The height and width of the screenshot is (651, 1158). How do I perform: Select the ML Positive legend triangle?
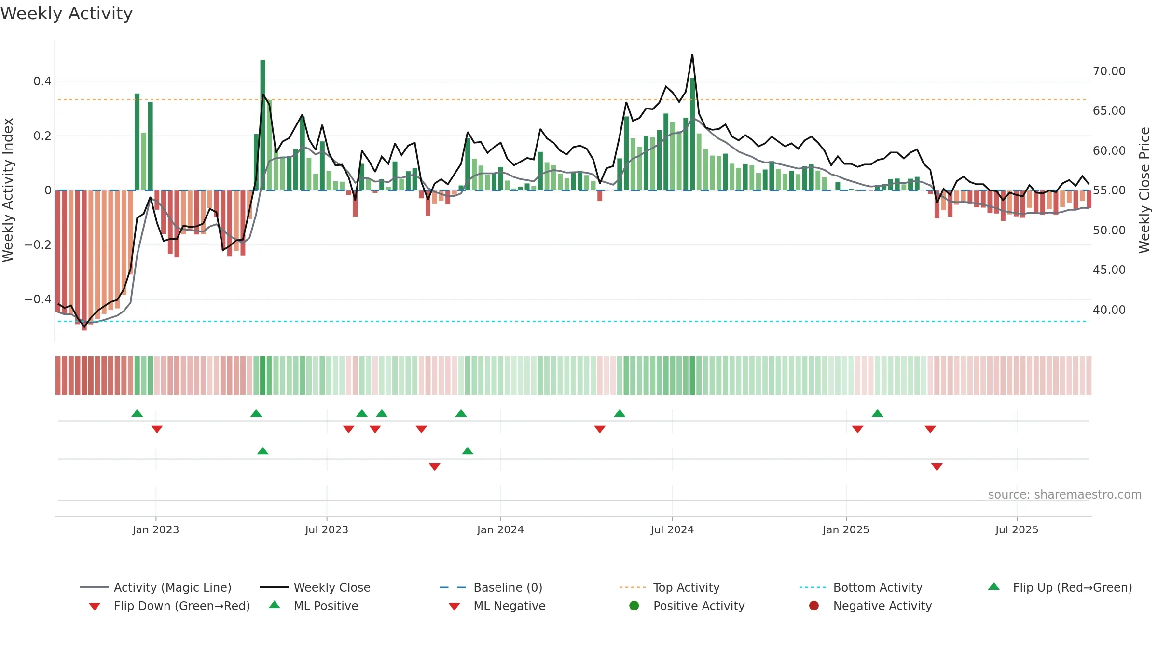(x=275, y=605)
